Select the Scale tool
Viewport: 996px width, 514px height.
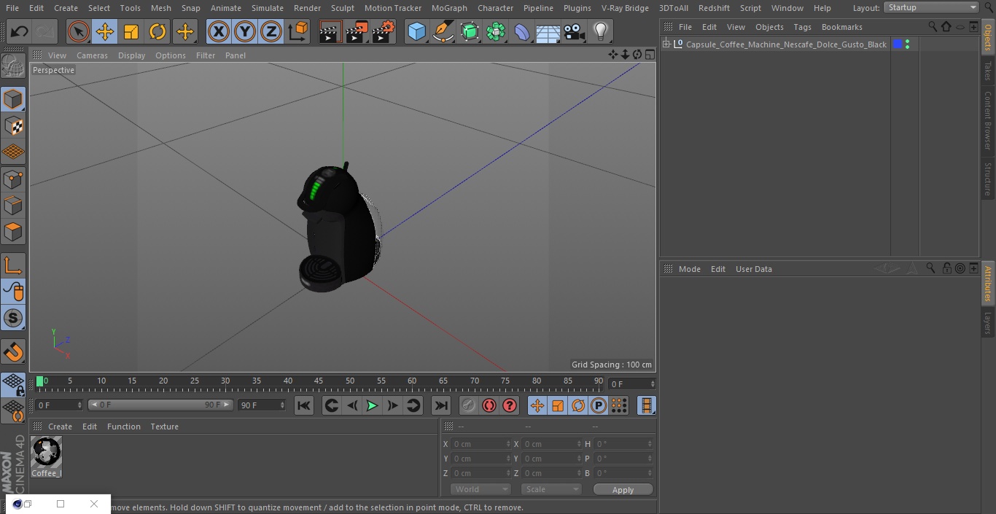131,31
